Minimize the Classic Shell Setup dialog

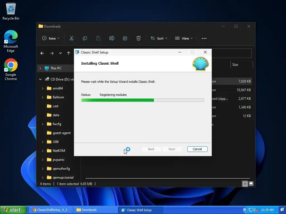(180, 52)
